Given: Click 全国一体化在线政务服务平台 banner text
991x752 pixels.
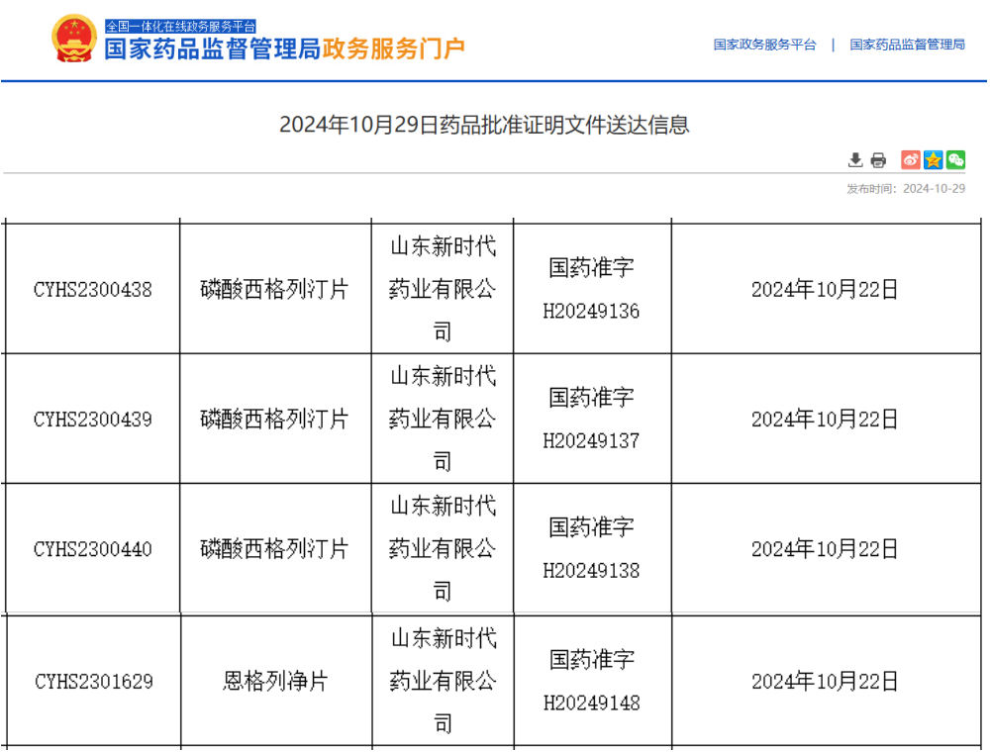Looking at the screenshot, I should coord(181,27).
